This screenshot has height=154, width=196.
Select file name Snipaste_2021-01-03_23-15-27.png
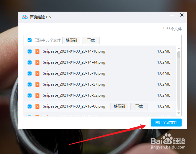click(74, 84)
